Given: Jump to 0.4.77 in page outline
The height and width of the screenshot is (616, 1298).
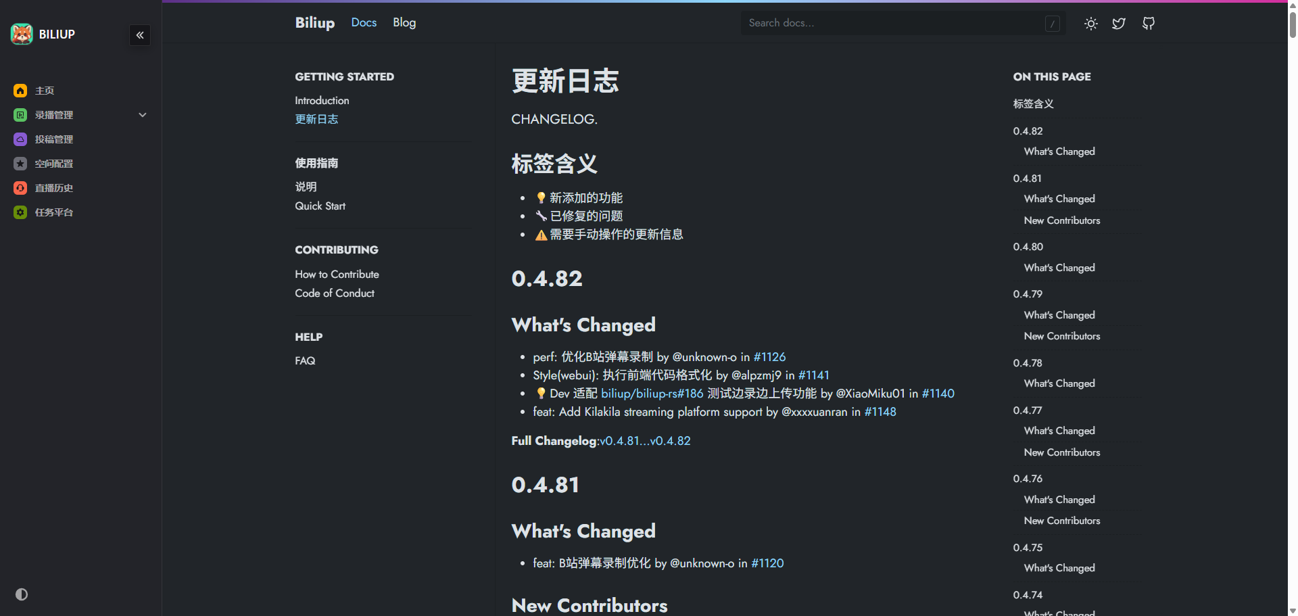Looking at the screenshot, I should (x=1027, y=410).
